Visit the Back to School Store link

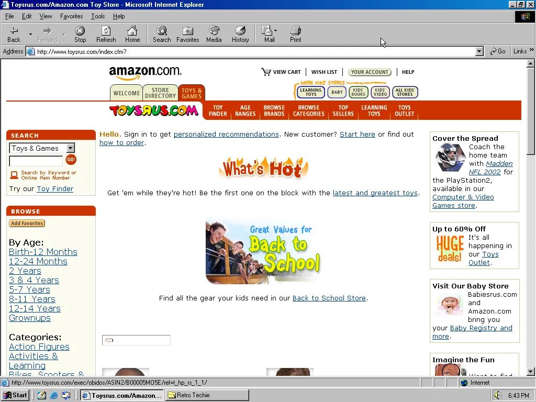pyautogui.click(x=329, y=298)
